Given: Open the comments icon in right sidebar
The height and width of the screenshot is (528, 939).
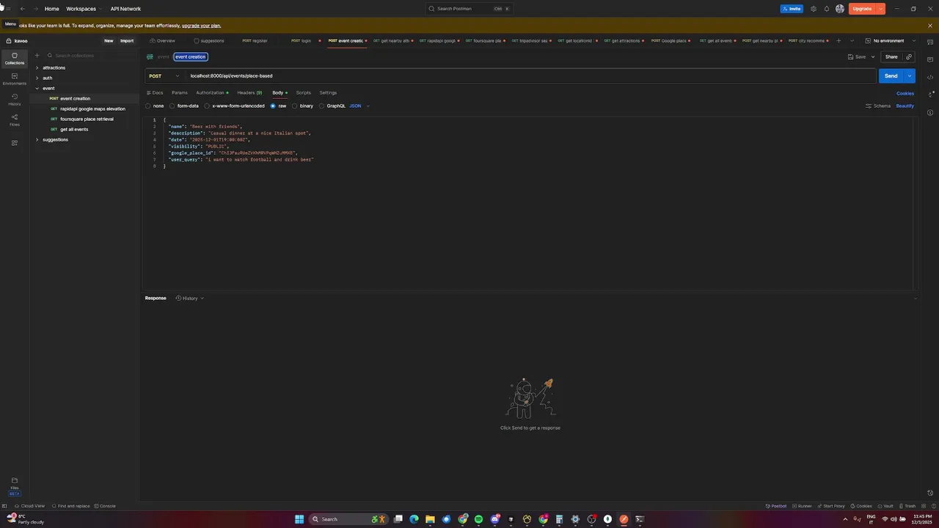Looking at the screenshot, I should (930, 59).
